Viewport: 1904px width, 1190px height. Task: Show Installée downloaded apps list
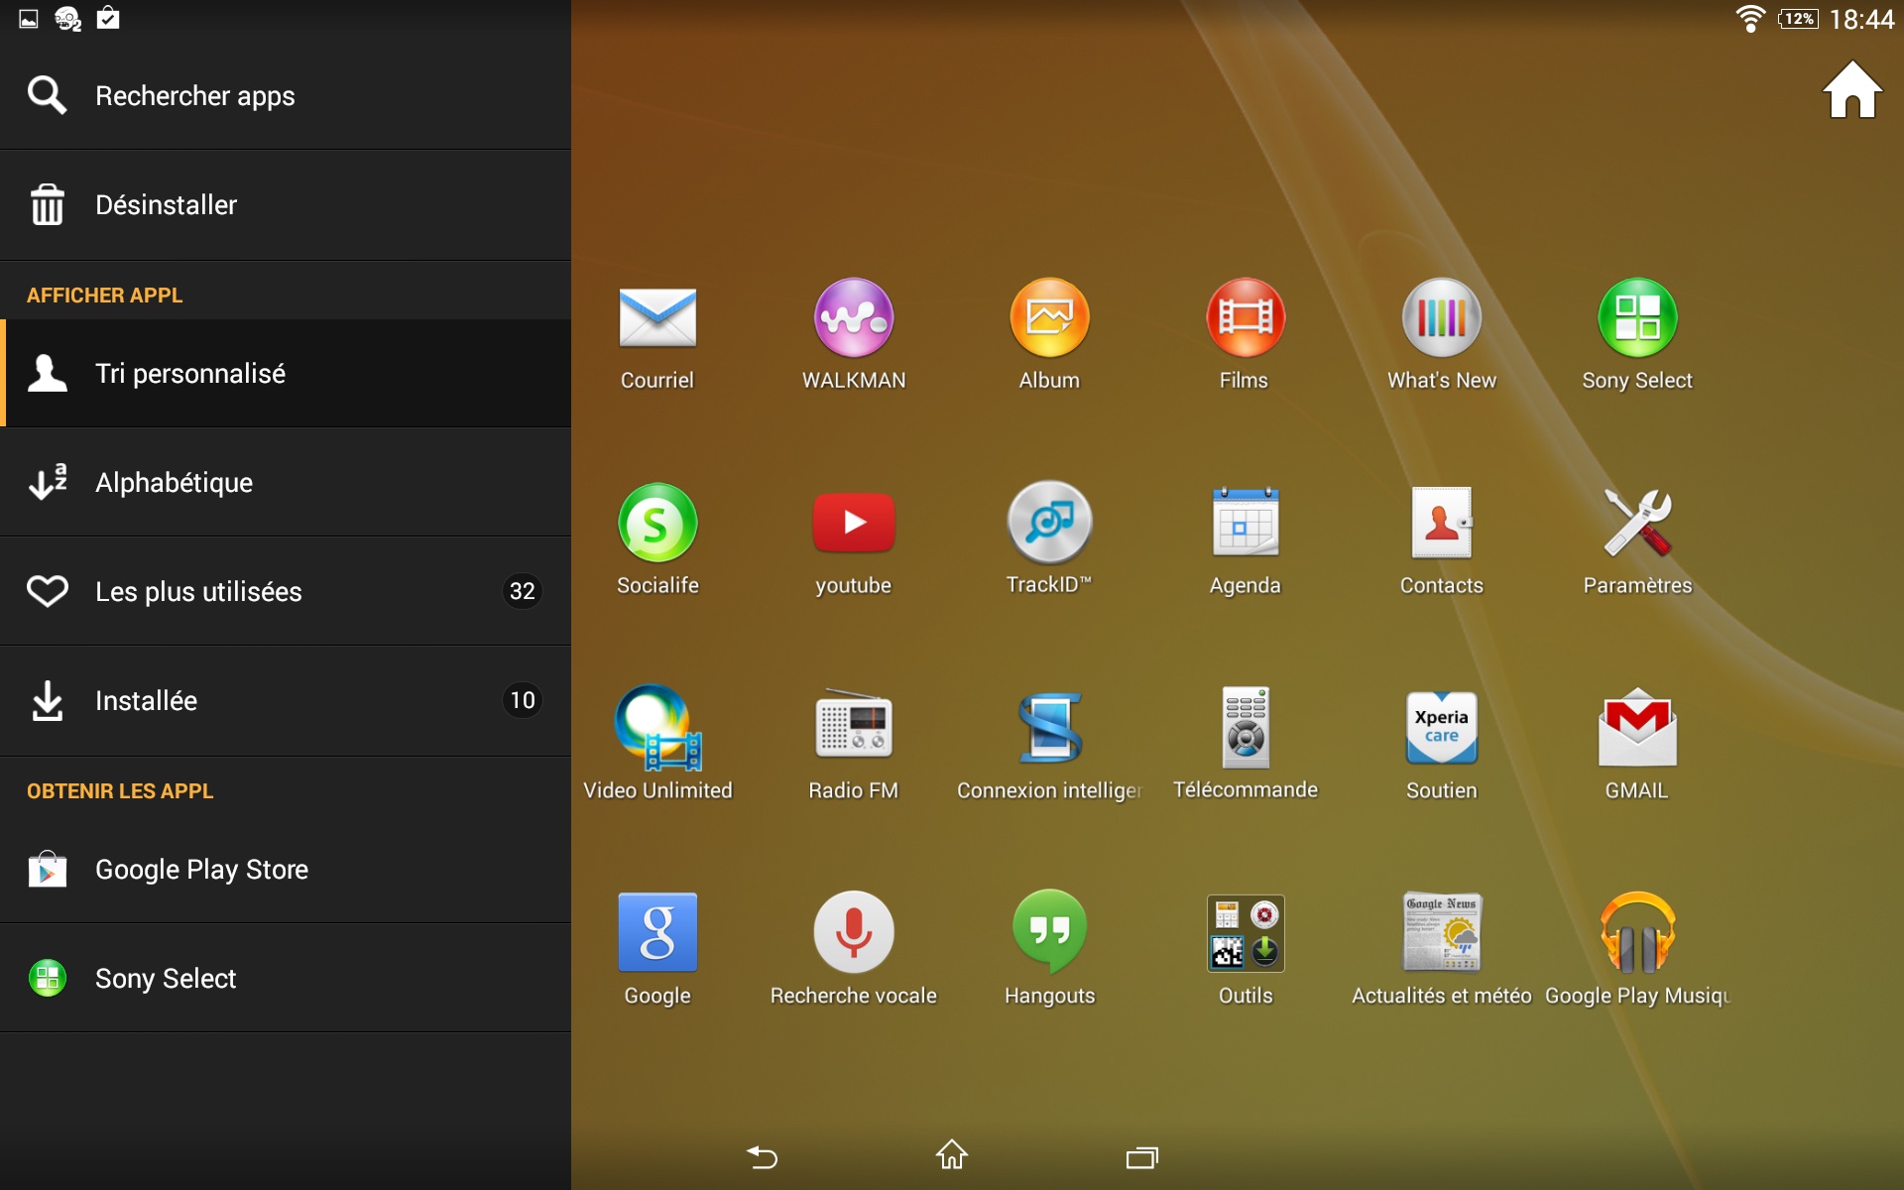pos(286,701)
